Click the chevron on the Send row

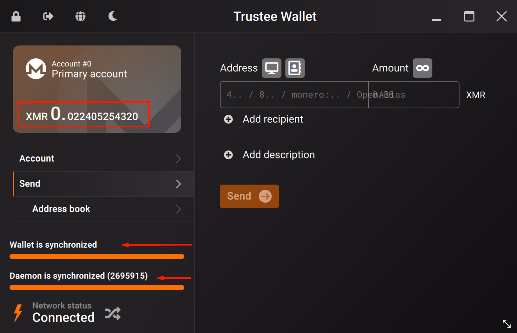point(178,184)
